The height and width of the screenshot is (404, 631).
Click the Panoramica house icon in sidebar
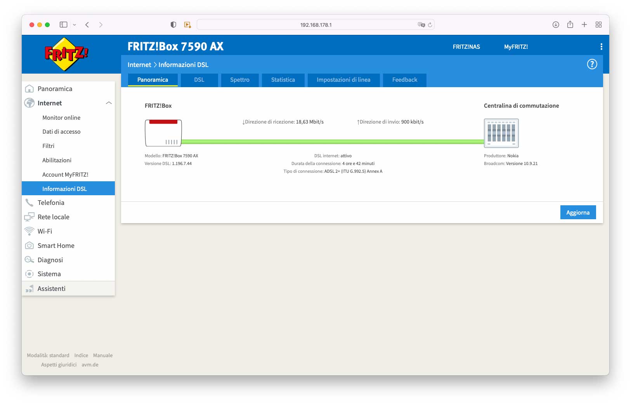29,89
